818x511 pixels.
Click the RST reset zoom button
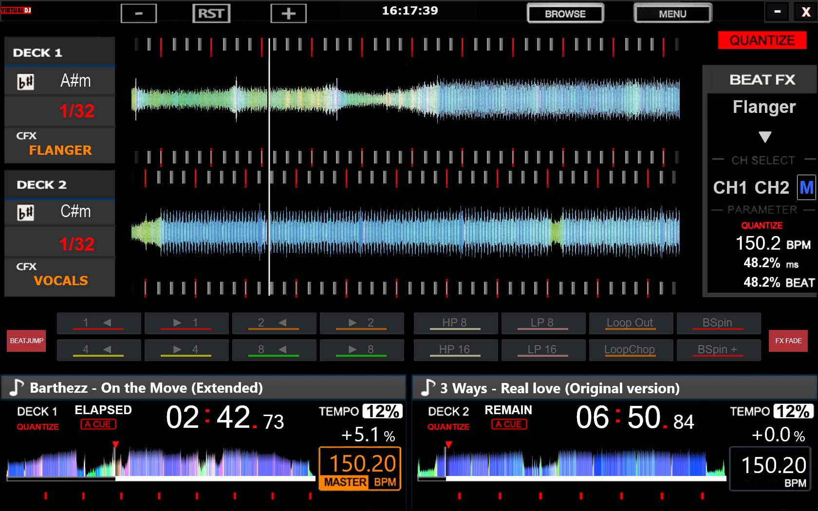(x=211, y=13)
